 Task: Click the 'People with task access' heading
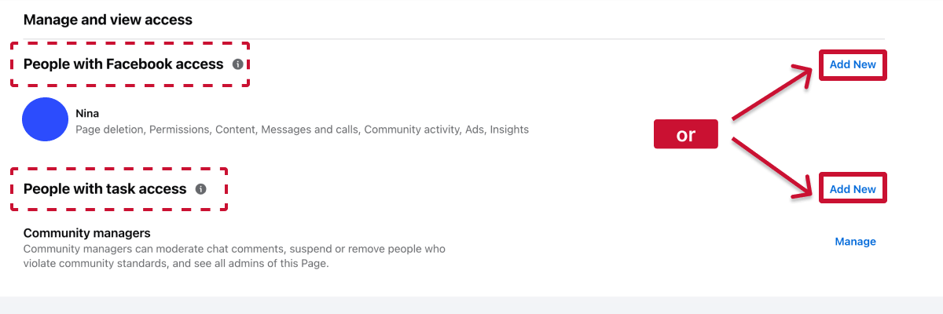(105, 189)
